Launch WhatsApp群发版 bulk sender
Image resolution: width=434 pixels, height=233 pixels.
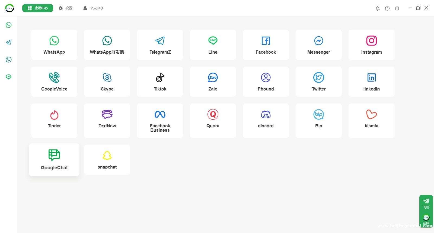107,45
